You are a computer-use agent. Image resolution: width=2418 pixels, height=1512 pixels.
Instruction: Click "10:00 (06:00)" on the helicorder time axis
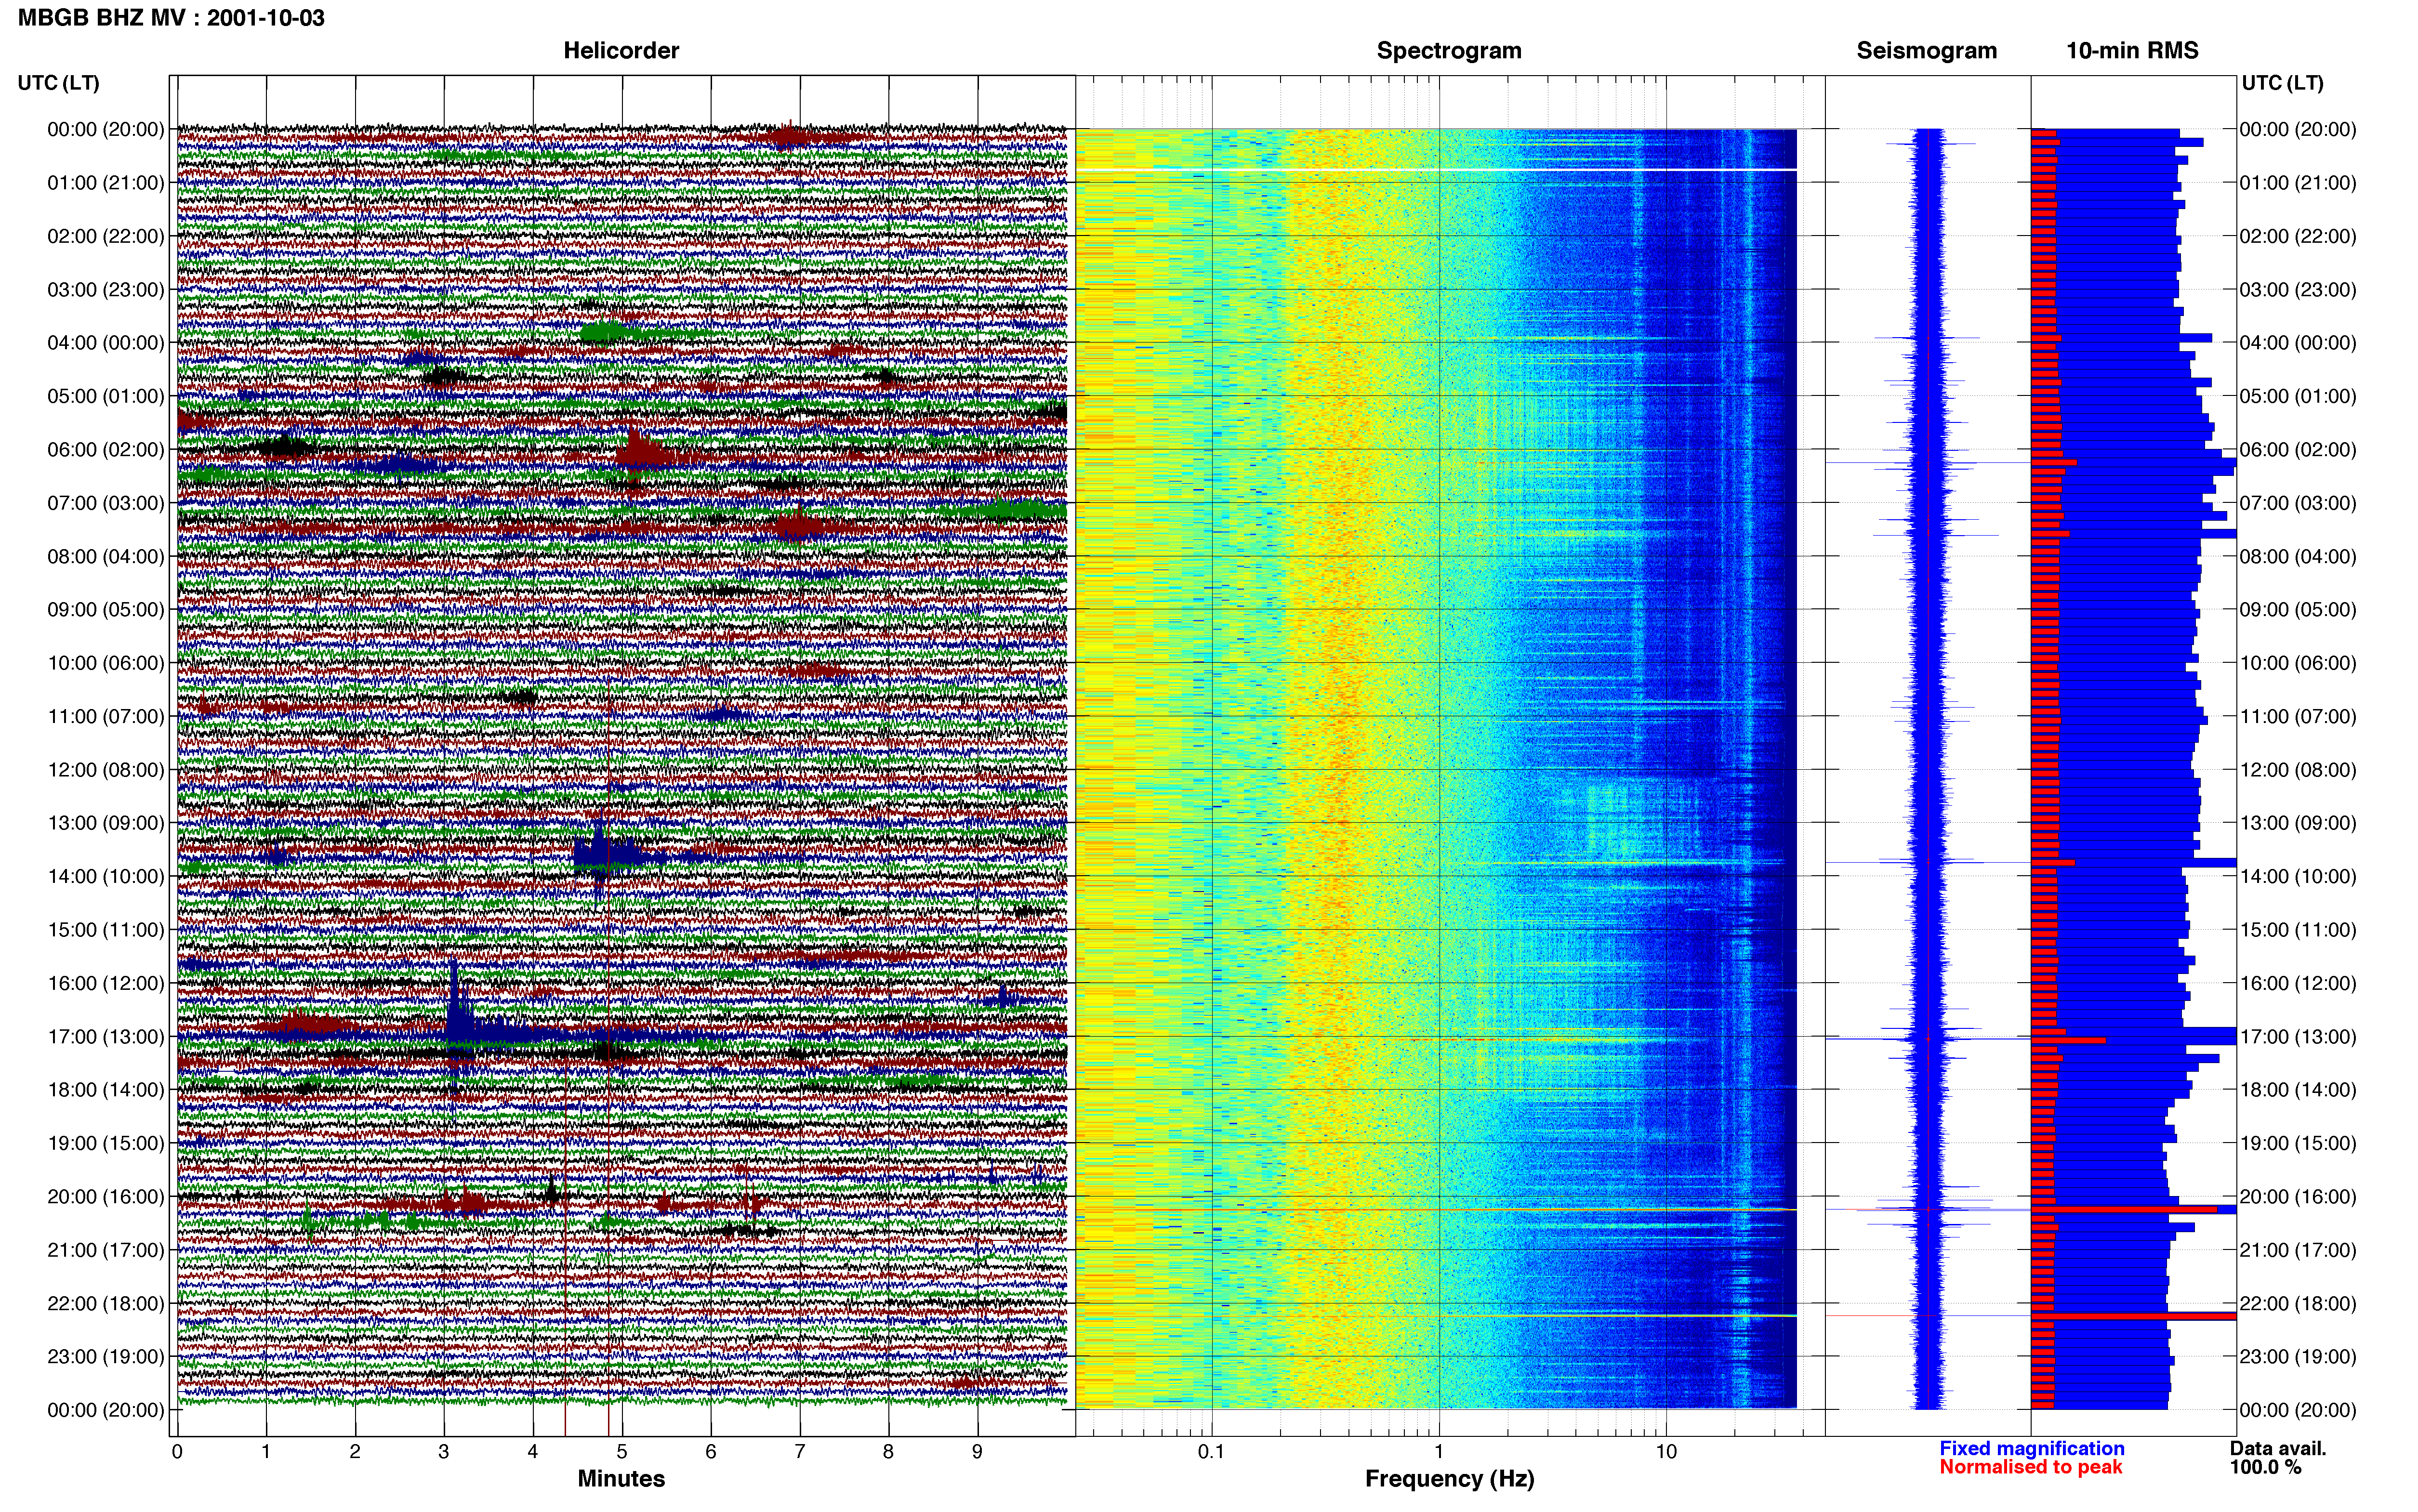pos(105,663)
